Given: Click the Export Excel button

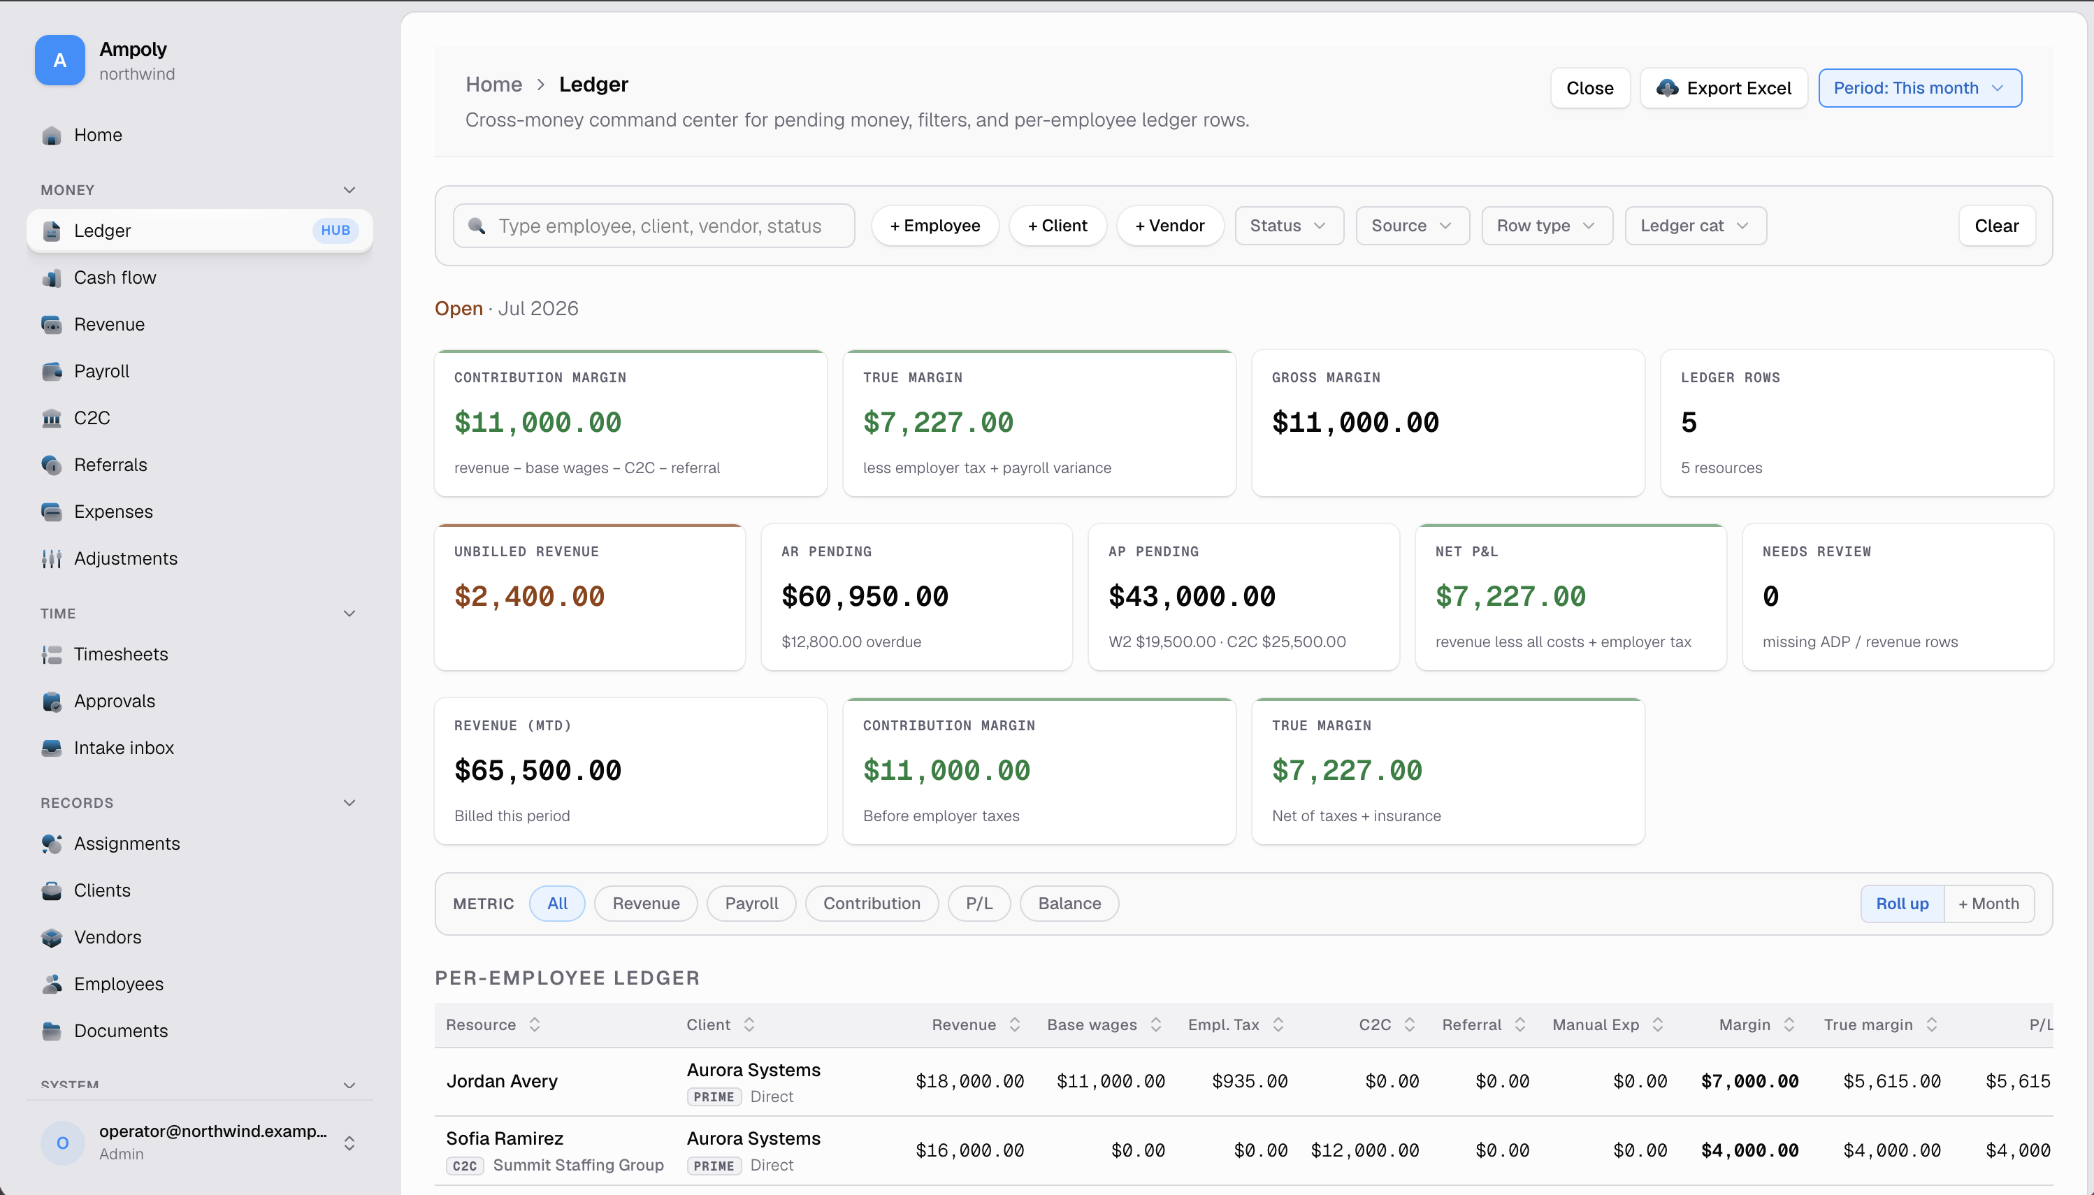Looking at the screenshot, I should pyautogui.click(x=1724, y=89).
